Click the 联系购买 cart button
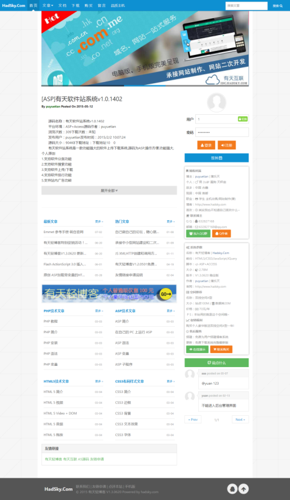 coord(221,349)
